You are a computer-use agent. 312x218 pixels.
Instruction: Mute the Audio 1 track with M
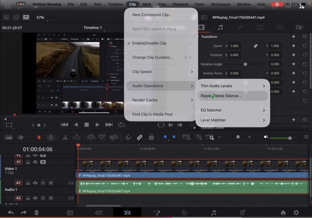[51, 183]
